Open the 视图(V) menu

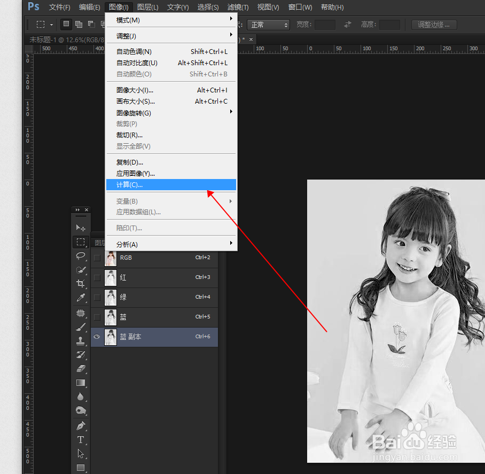coord(268,7)
